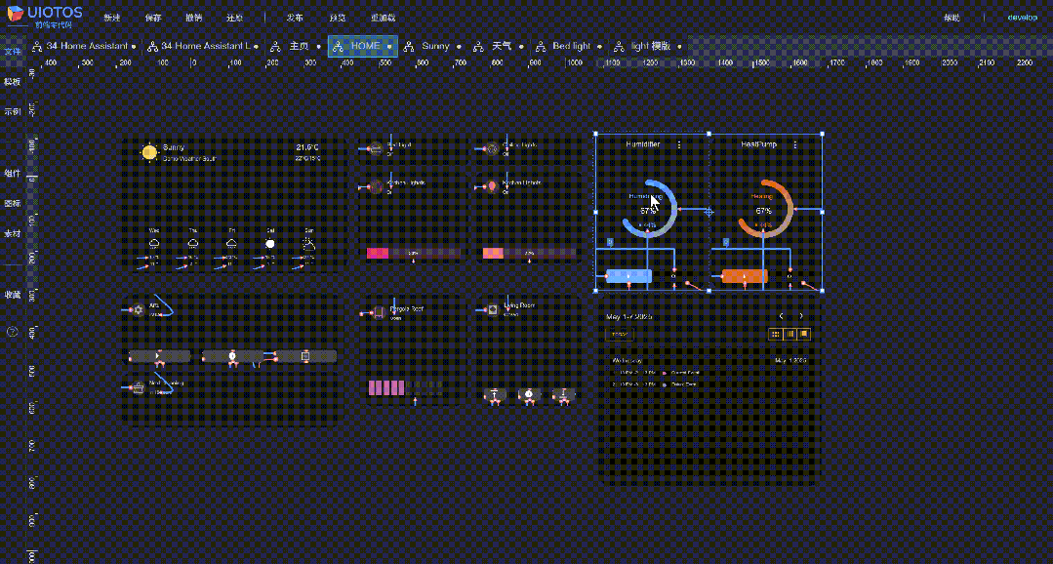Click Living Room cover up button

coord(496,393)
